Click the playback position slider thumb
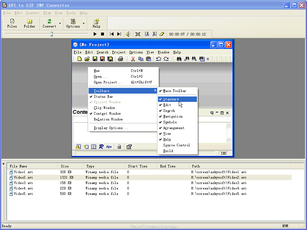 (52, 34)
